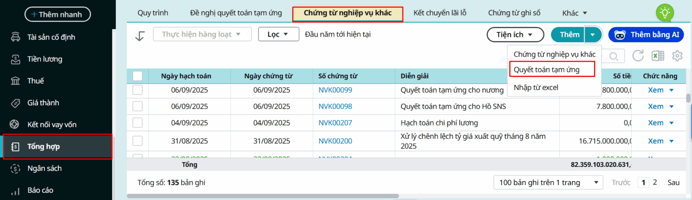This screenshot has width=692, height=200.
Task: Select checkbox for voucher NVK00207 row
Action: [138, 123]
